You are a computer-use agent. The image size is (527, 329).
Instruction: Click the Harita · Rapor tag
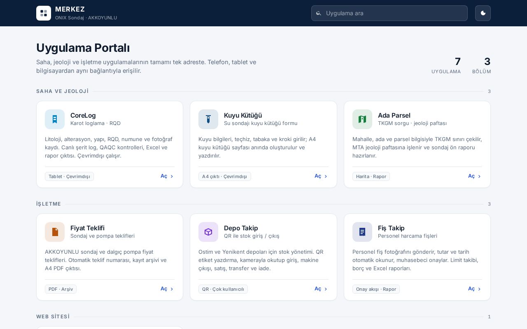[371, 176]
